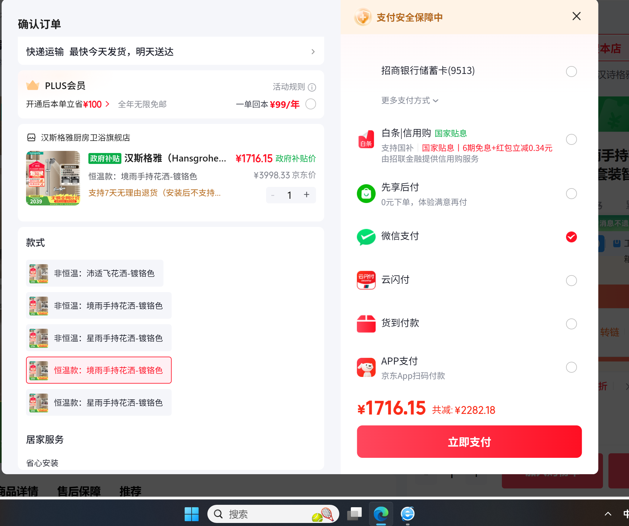
Task: Click the quantity field showing 1
Action: click(x=290, y=195)
